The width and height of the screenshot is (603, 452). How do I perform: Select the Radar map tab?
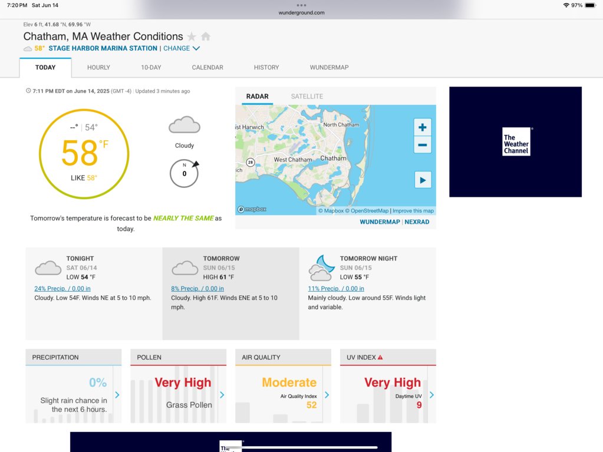tap(257, 97)
